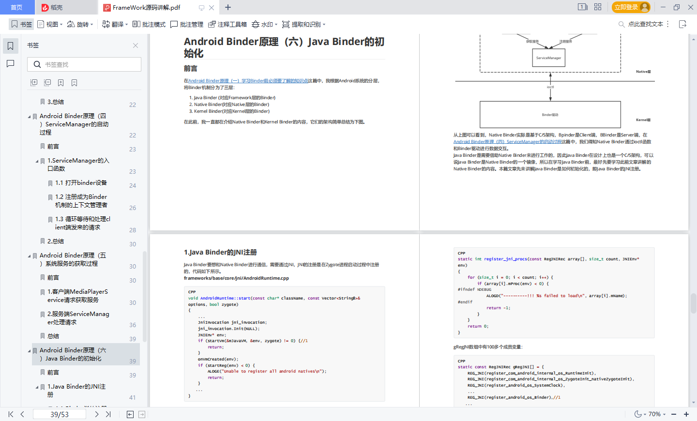Collapse Android Binder原理（五）bookmark node
This screenshot has width=697, height=421.
coord(29,256)
